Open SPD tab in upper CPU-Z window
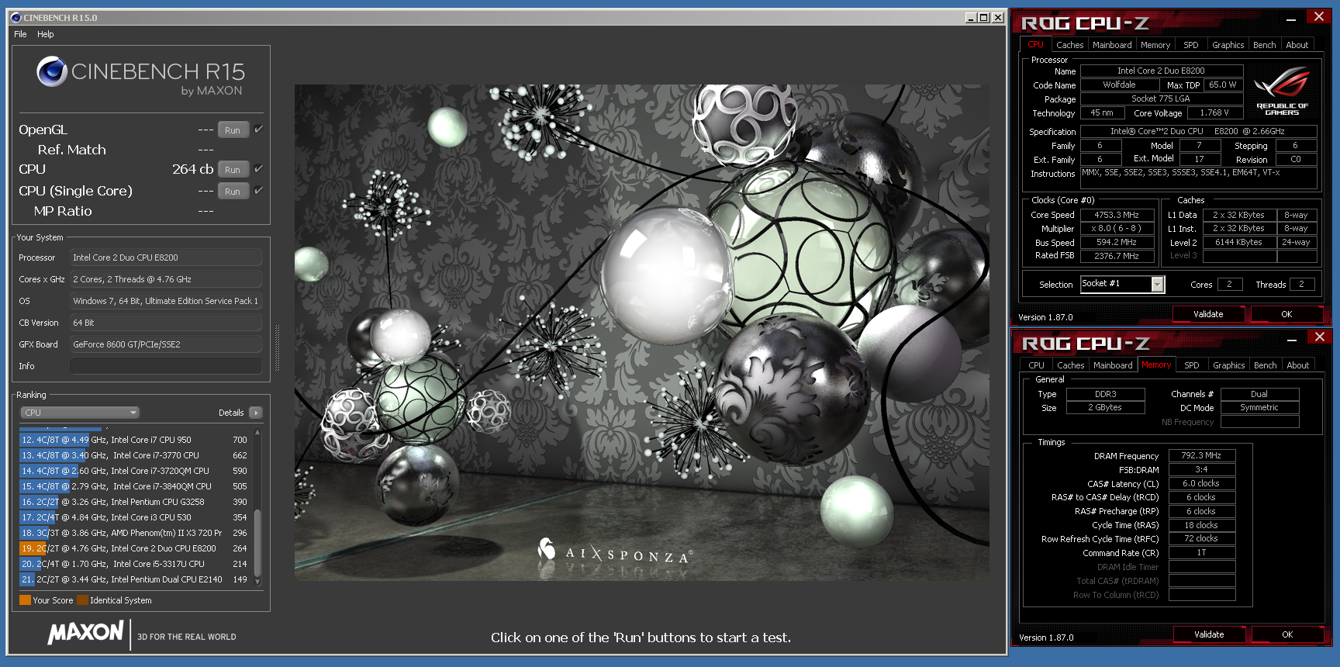Image resolution: width=1340 pixels, height=667 pixels. click(x=1190, y=45)
